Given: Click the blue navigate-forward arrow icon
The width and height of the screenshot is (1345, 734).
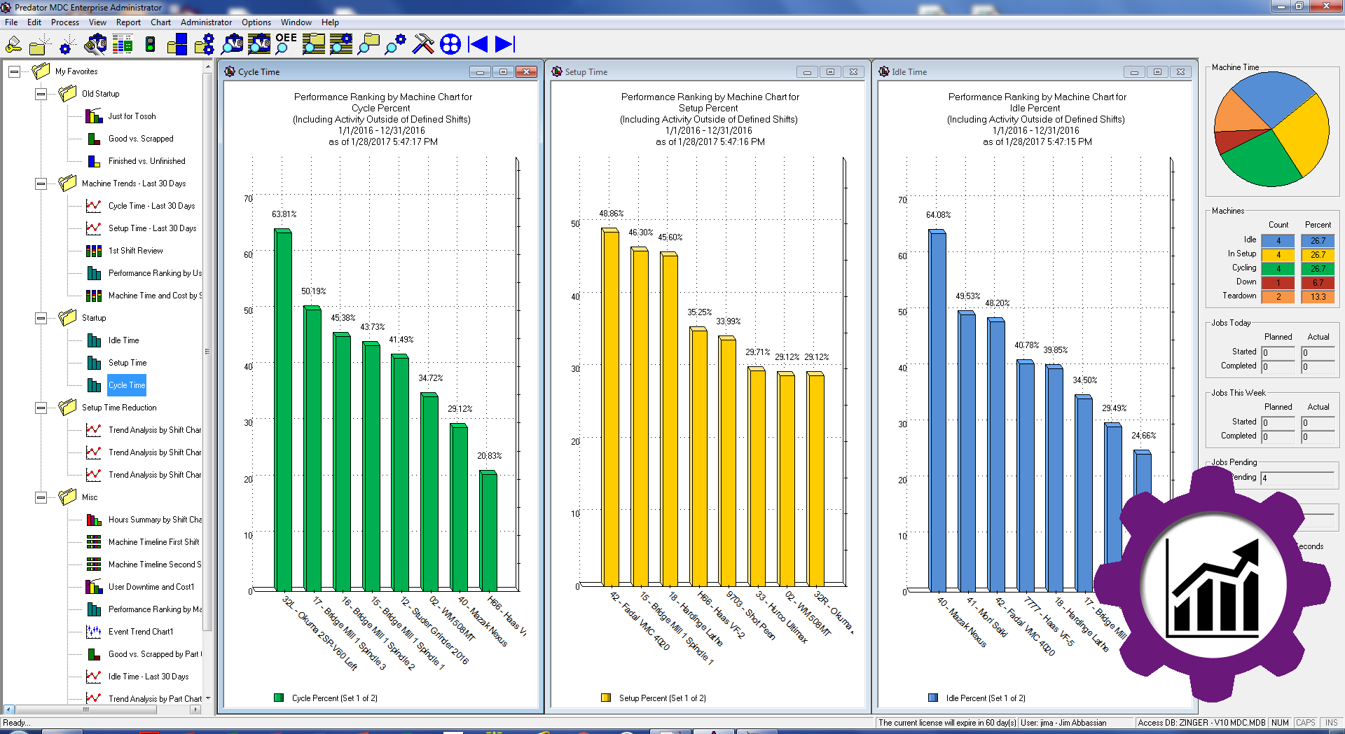Looking at the screenshot, I should pos(504,44).
